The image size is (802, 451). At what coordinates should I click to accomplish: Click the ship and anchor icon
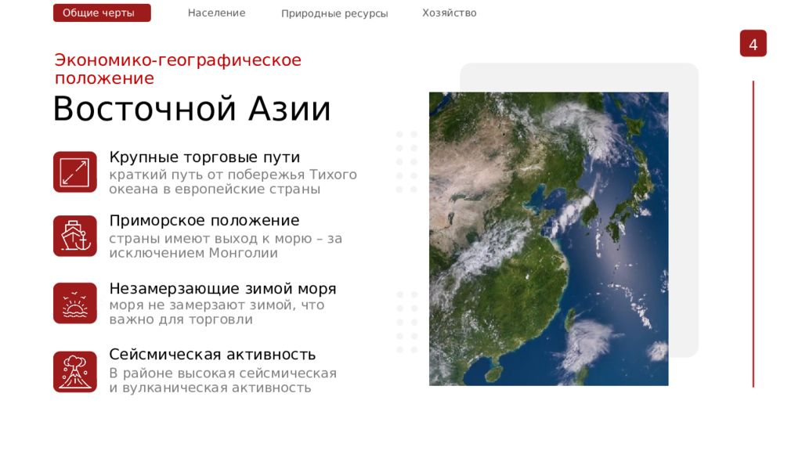tap(74, 236)
